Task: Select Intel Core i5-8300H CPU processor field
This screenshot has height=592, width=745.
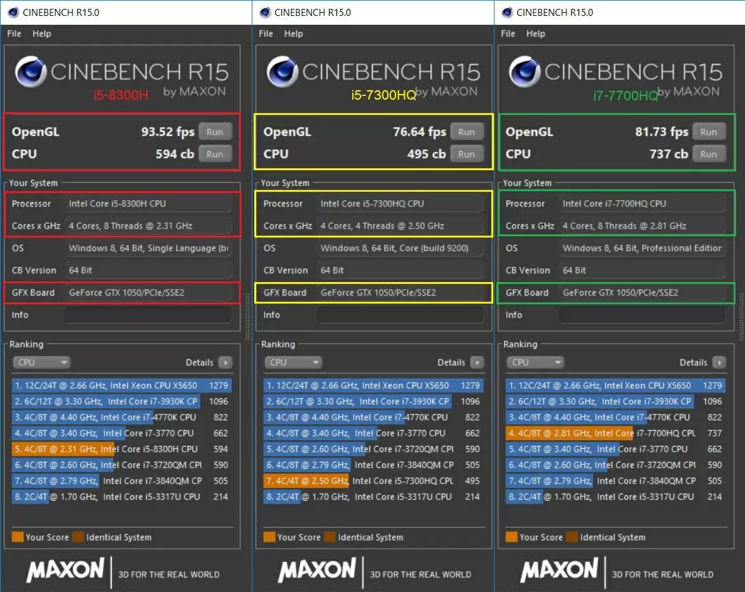Action: (148, 204)
